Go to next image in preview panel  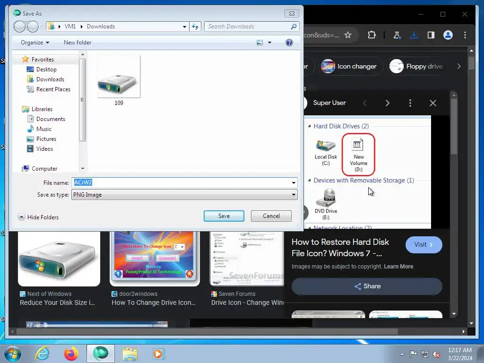click(388, 103)
